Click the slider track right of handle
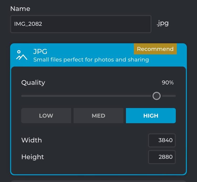 click(x=168, y=96)
